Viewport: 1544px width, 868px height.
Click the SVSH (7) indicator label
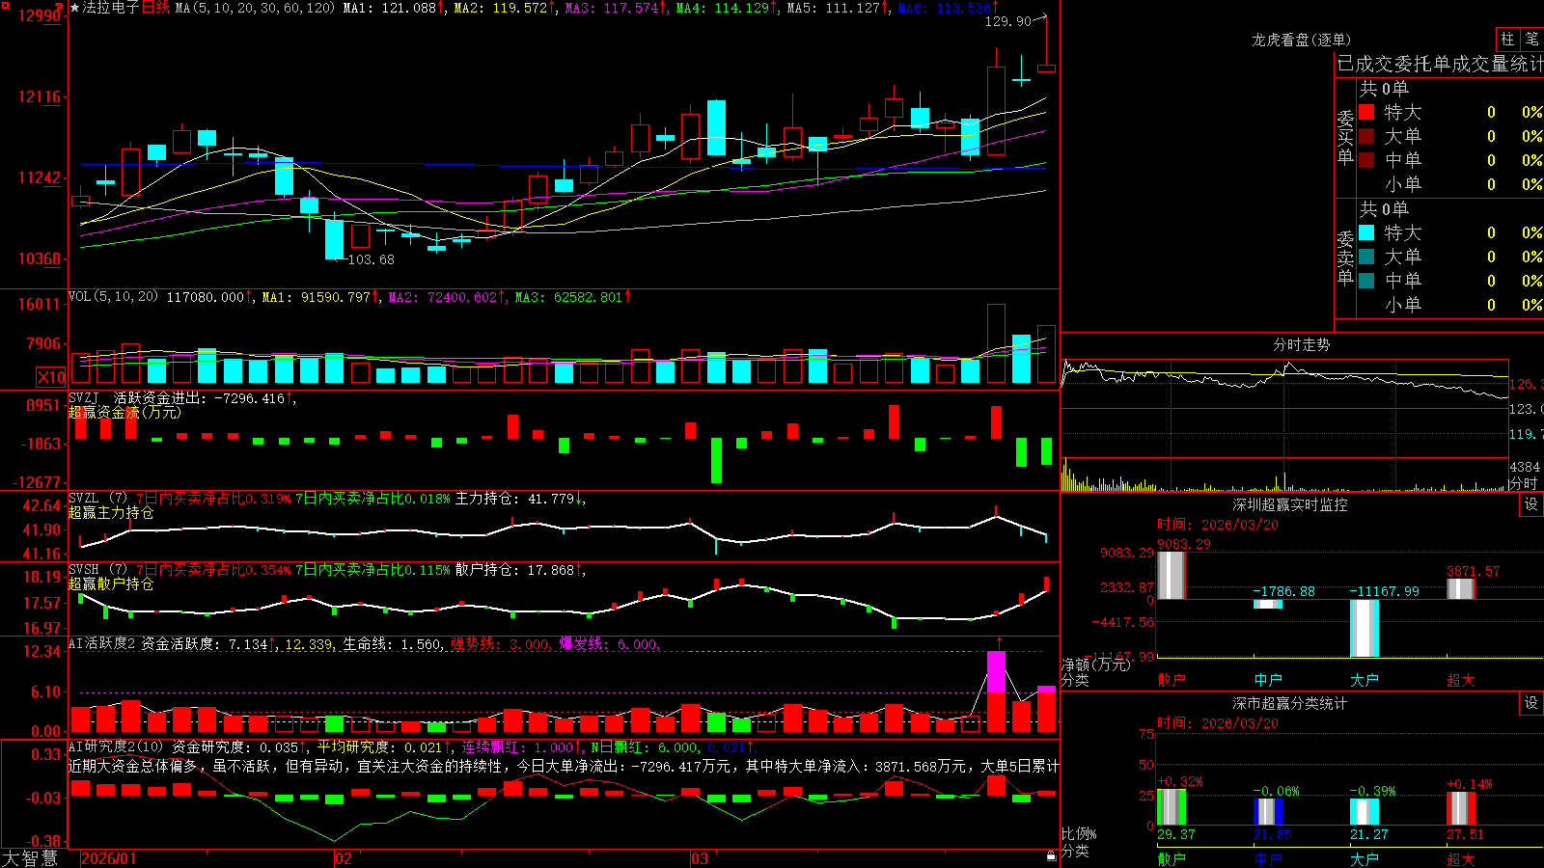tap(97, 569)
